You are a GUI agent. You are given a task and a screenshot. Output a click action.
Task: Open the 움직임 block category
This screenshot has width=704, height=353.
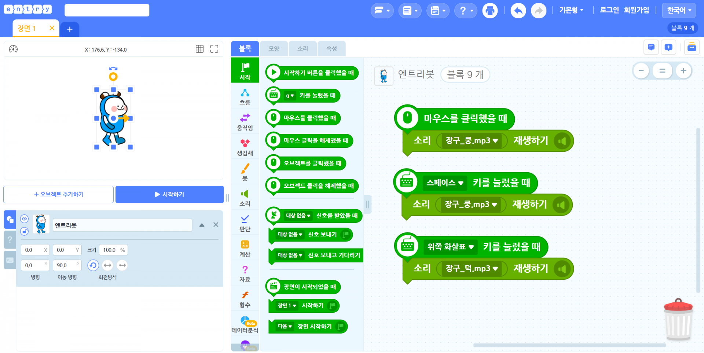point(245,122)
